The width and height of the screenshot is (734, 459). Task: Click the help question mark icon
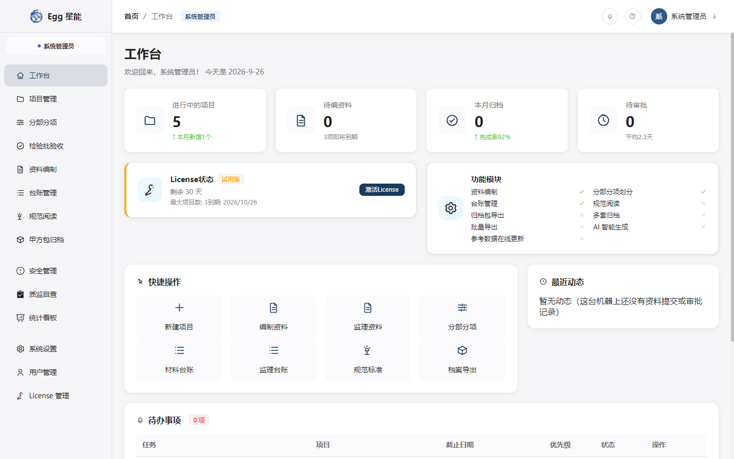[x=633, y=16]
